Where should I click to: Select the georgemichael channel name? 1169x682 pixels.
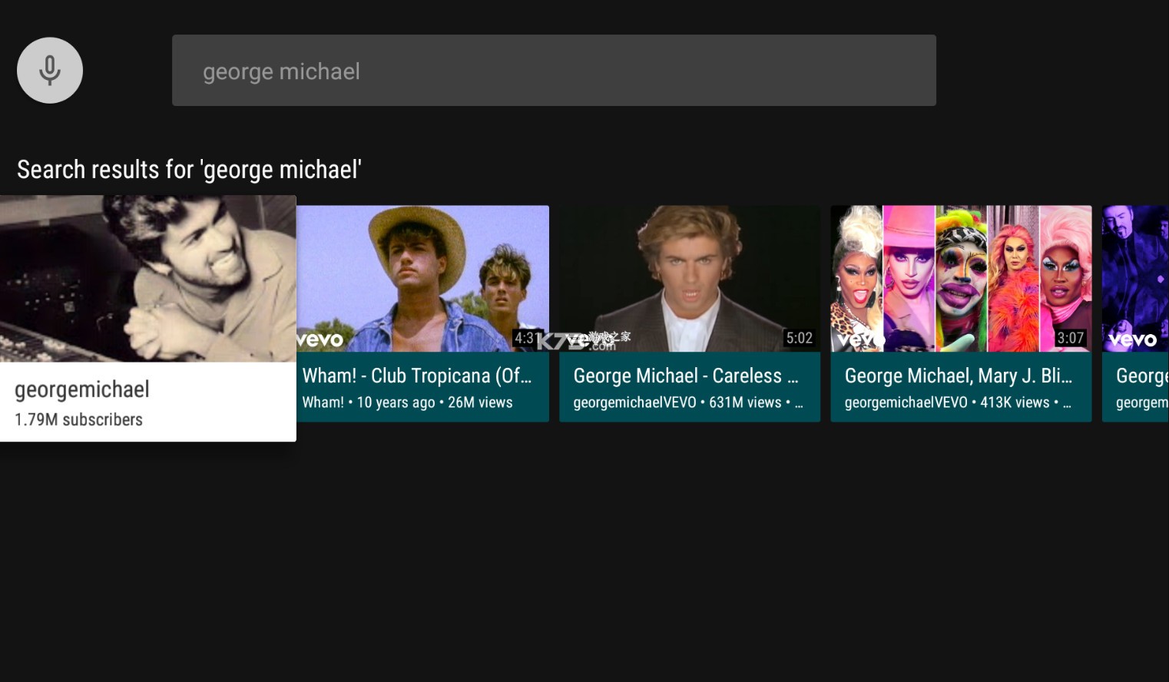[82, 389]
